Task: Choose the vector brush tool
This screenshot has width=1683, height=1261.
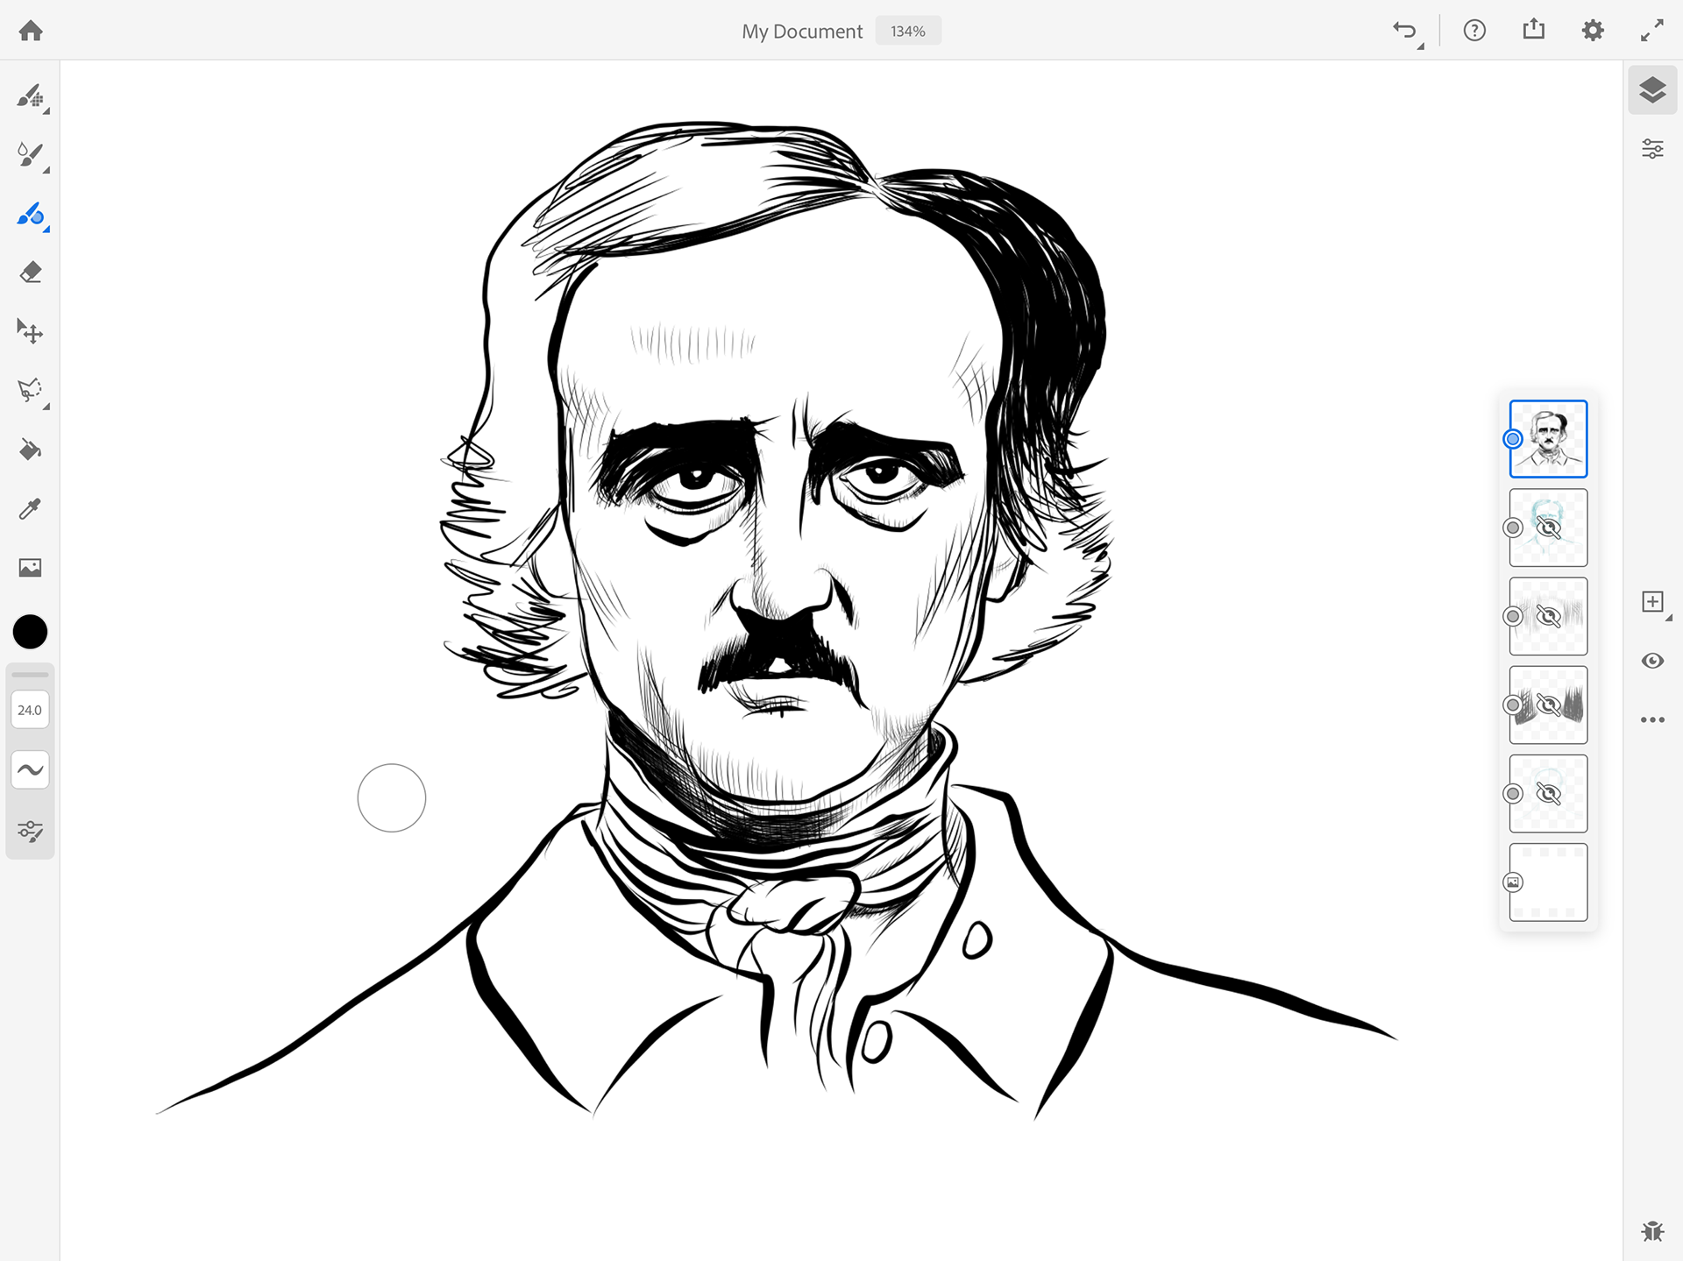Action: (x=30, y=215)
